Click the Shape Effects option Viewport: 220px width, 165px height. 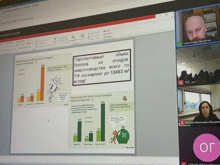[x=94, y=37]
